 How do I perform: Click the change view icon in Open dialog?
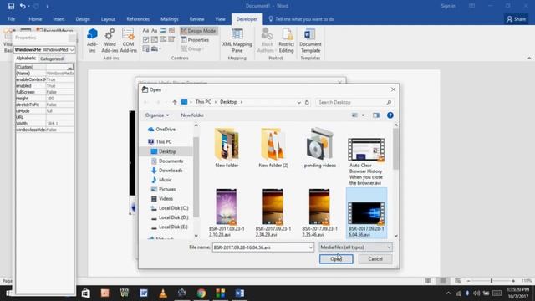click(354, 115)
